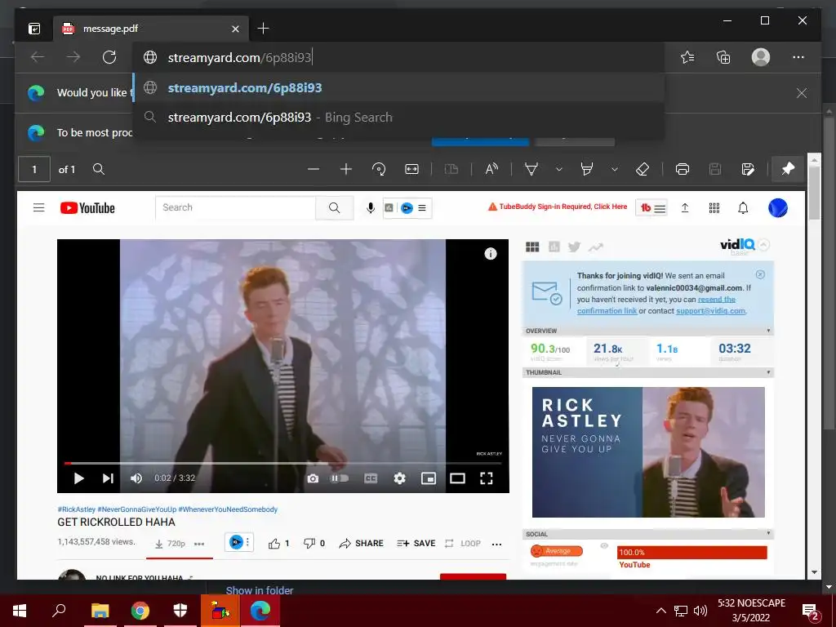Click the YouTube Search field
Image resolution: width=836 pixels, height=627 pixels.
click(235, 208)
